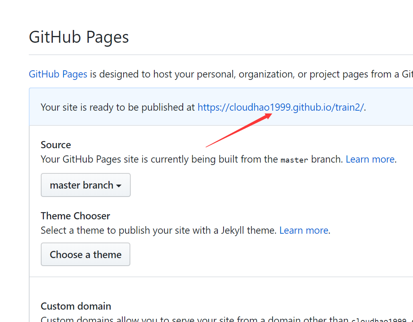Click the Source section heading

click(56, 145)
